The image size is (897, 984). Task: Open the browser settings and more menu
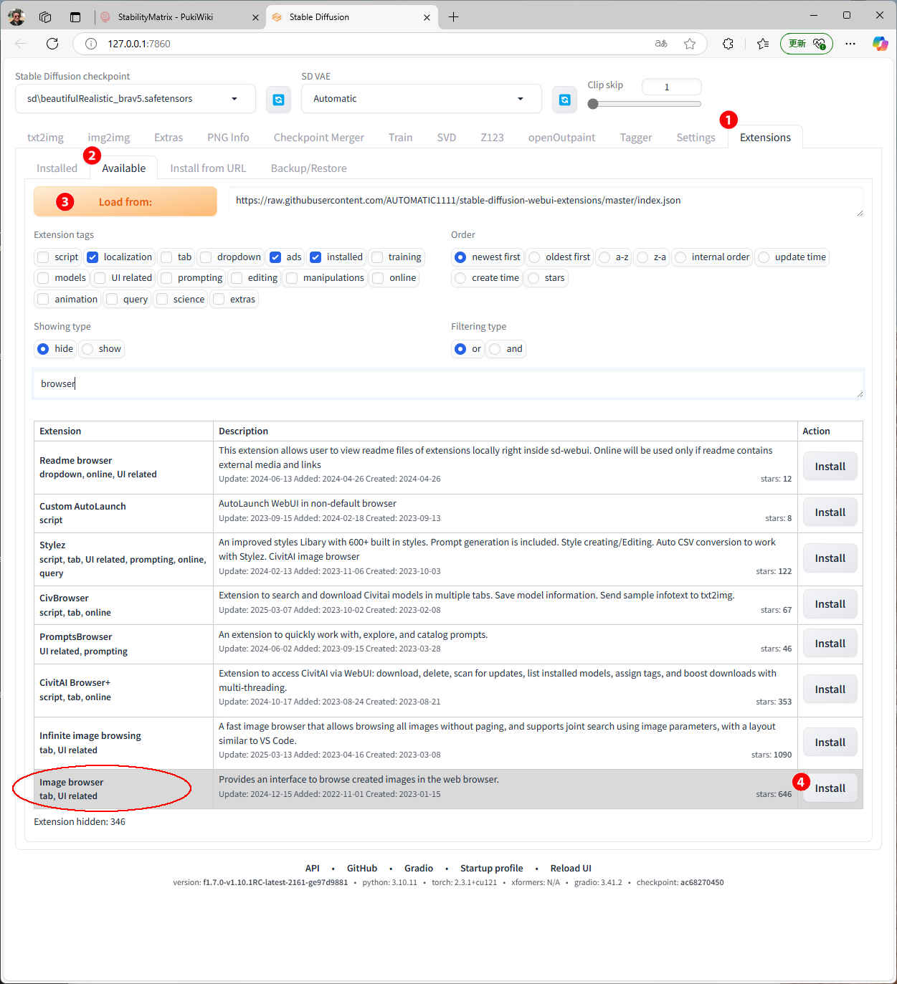tap(850, 44)
